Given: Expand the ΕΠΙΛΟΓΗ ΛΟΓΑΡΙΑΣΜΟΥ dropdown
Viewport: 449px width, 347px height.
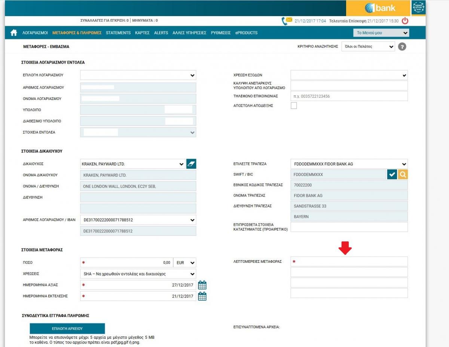Looking at the screenshot, I should click(x=138, y=75).
